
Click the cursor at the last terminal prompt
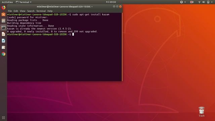[x=73, y=34]
